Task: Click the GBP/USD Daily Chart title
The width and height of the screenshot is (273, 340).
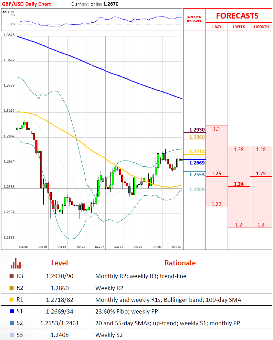Action: coord(26,4)
